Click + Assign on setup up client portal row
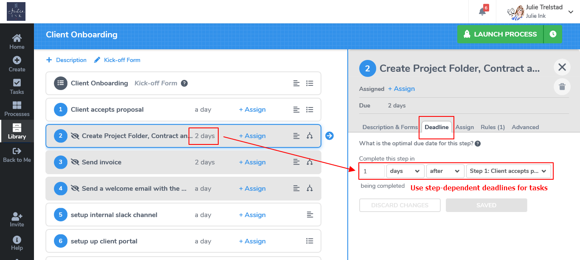Viewport: 580px width, 260px height. coord(252,241)
